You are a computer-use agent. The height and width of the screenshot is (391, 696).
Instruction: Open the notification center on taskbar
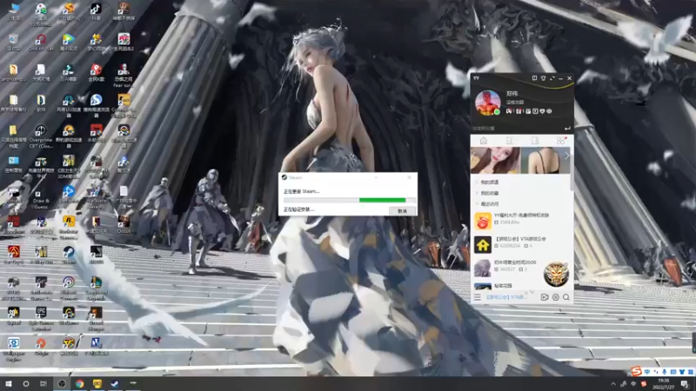685,384
